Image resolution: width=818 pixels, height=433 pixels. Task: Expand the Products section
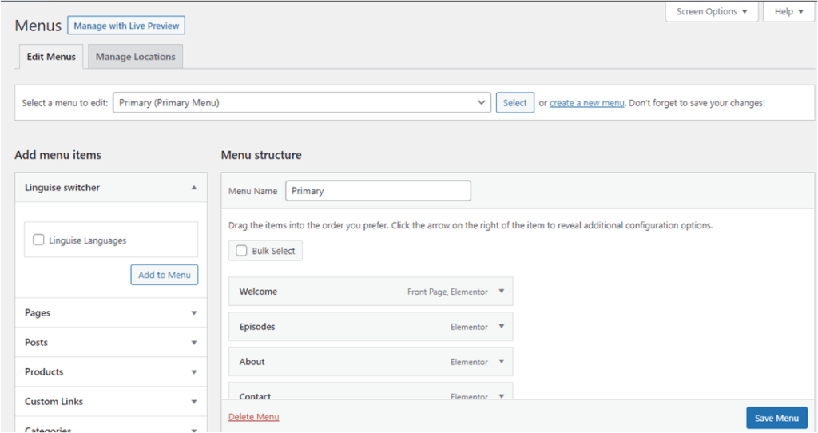click(x=110, y=372)
